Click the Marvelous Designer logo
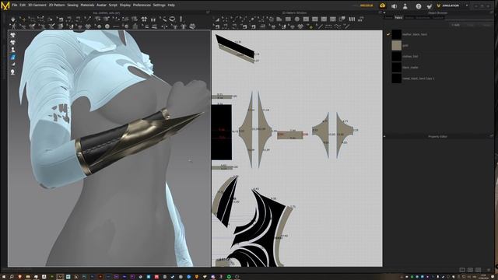 (5, 5)
